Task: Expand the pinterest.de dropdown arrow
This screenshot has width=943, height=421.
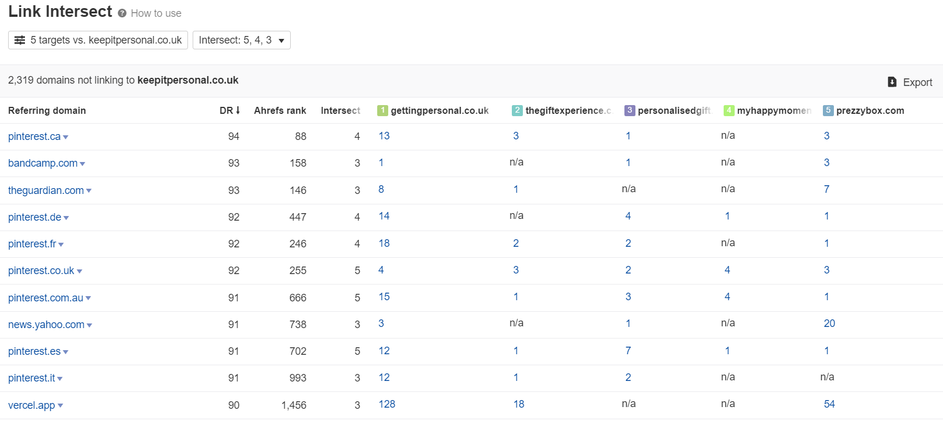Action: click(x=66, y=218)
